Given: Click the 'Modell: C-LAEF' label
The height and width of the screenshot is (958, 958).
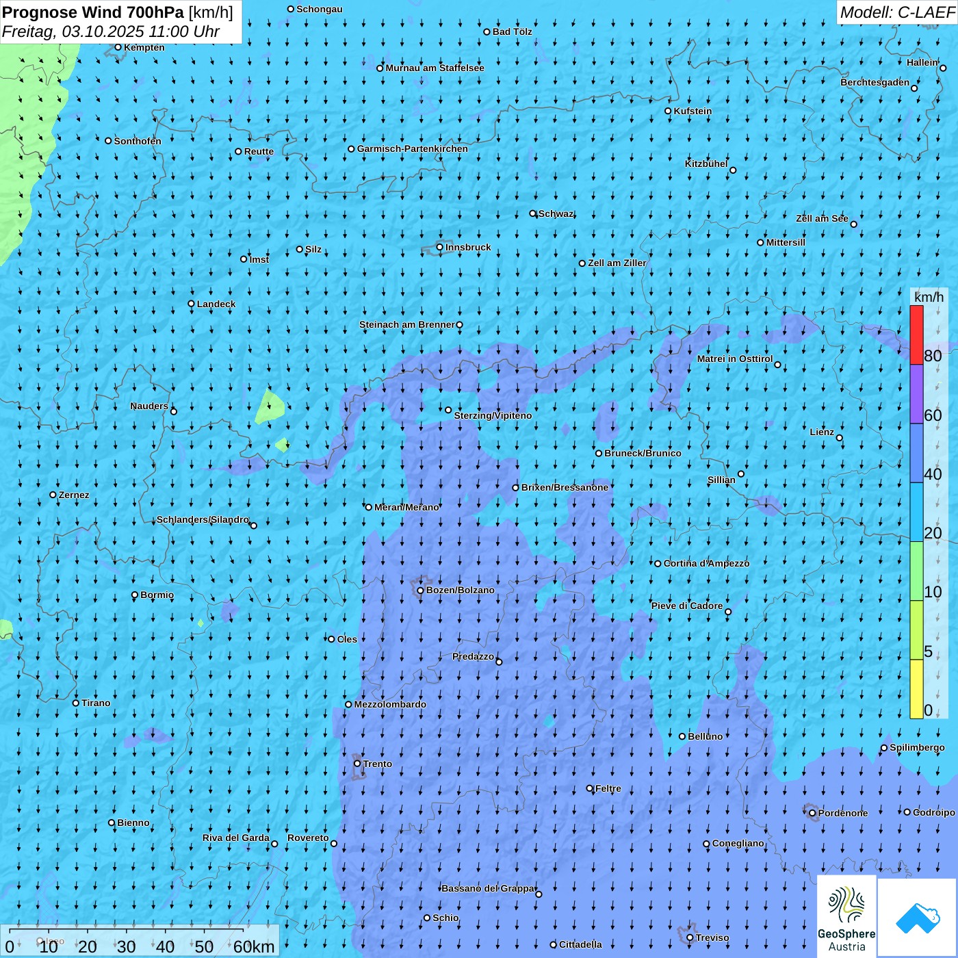Looking at the screenshot, I should pyautogui.click(x=897, y=12).
